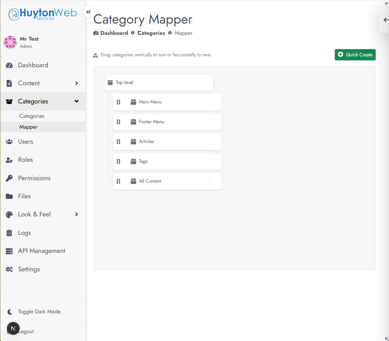
Task: Click the Tags category label
Action: click(143, 161)
